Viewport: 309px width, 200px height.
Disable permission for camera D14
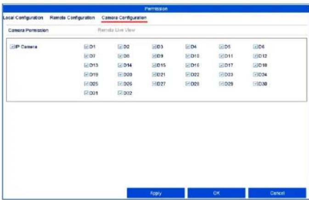(x=120, y=65)
